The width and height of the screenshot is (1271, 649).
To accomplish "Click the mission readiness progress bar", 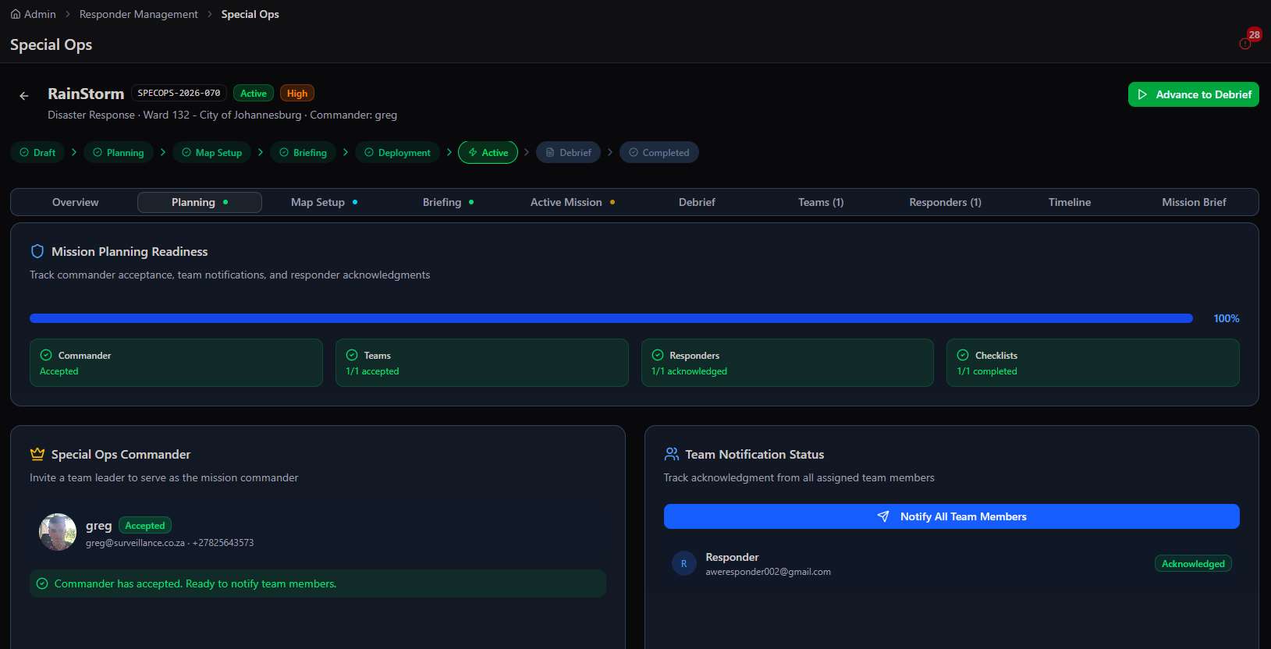I will (611, 318).
